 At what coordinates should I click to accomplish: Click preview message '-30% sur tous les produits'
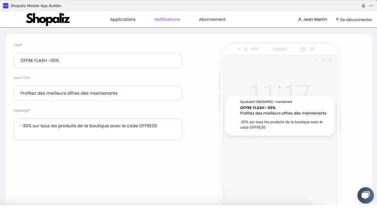click(281, 125)
